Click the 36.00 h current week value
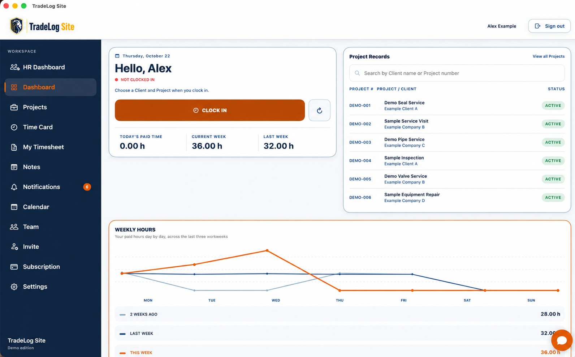 click(207, 146)
